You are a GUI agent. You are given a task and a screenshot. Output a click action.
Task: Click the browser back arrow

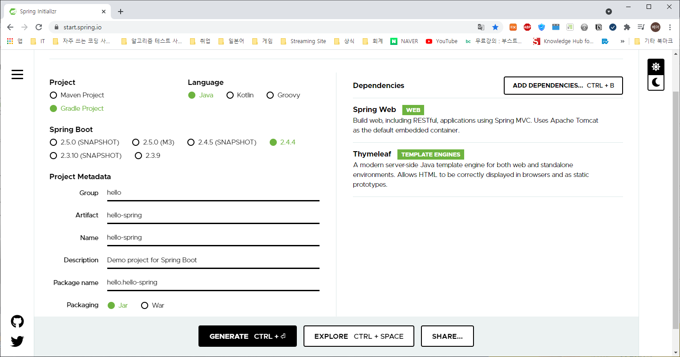[x=10, y=27]
